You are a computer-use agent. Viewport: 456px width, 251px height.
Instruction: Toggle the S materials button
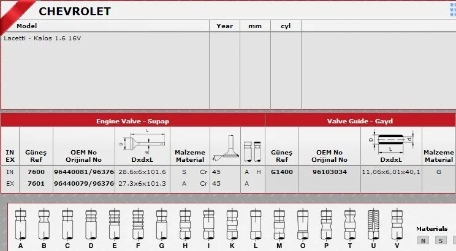[x=440, y=240]
